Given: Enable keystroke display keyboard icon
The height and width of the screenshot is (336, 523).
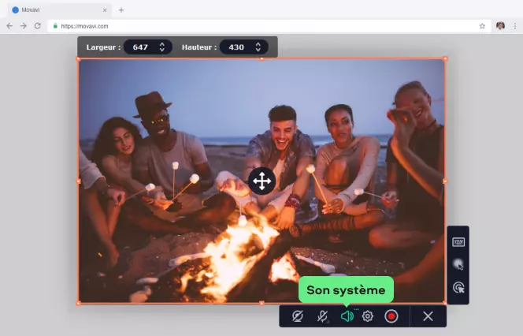Looking at the screenshot, I should [x=458, y=242].
